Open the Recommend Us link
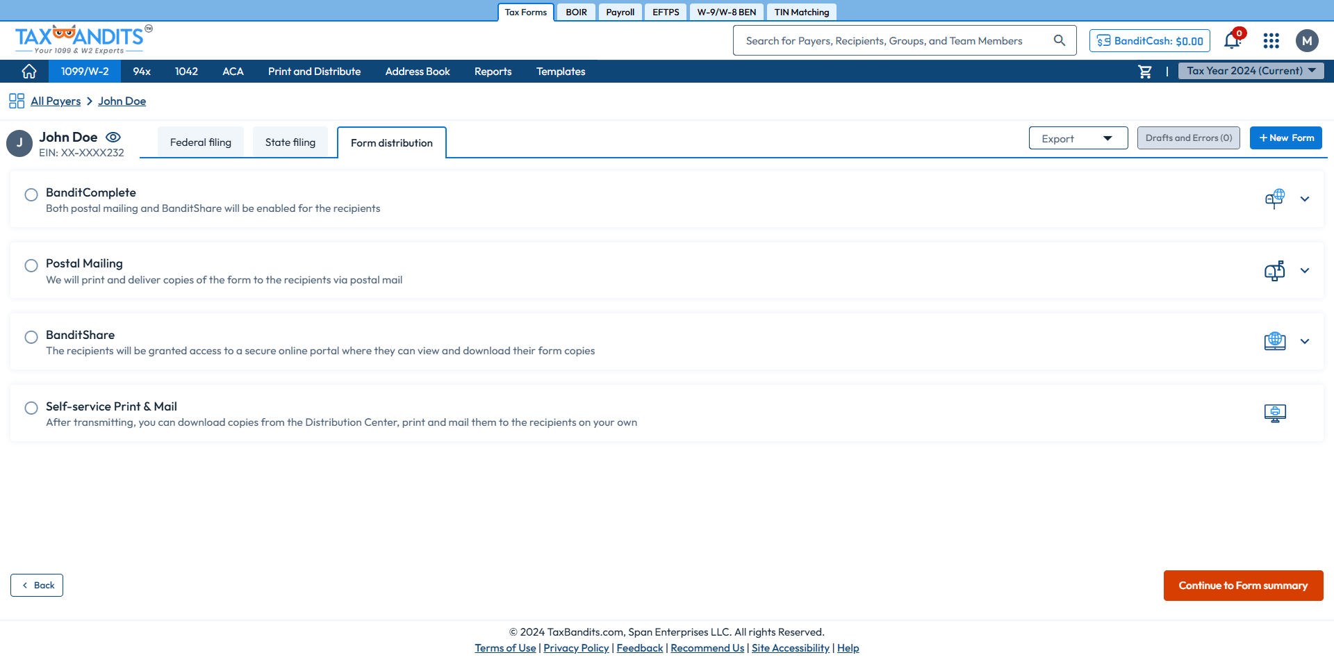 [x=707, y=648]
